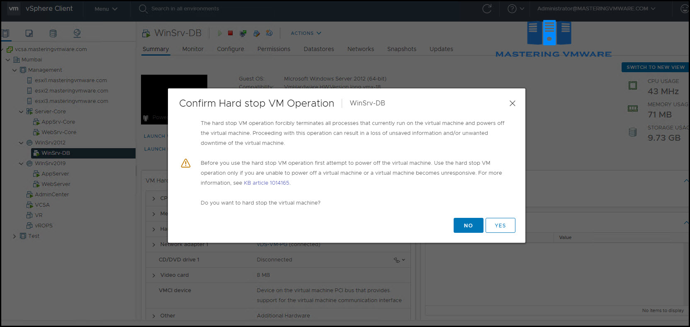
Task: Open the Help dropdown menu
Action: pos(515,9)
